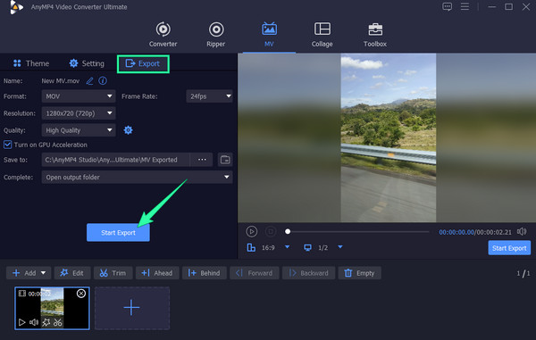This screenshot has width=536, height=340.
Task: Click Start Export below the preview
Action: (x=509, y=248)
